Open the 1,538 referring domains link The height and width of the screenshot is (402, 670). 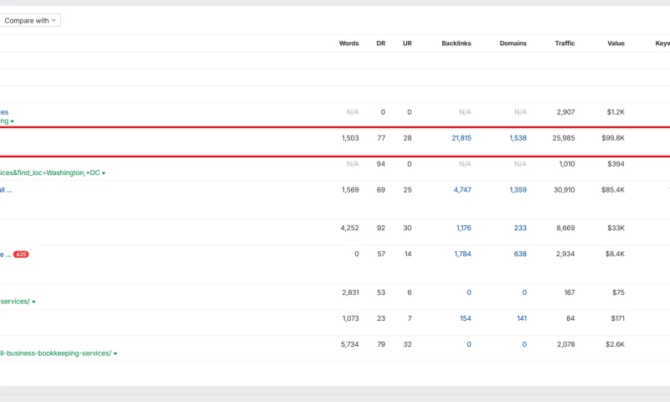(x=518, y=138)
